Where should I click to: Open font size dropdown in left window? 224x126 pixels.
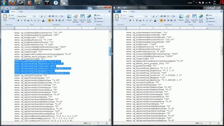(x=38, y=16)
